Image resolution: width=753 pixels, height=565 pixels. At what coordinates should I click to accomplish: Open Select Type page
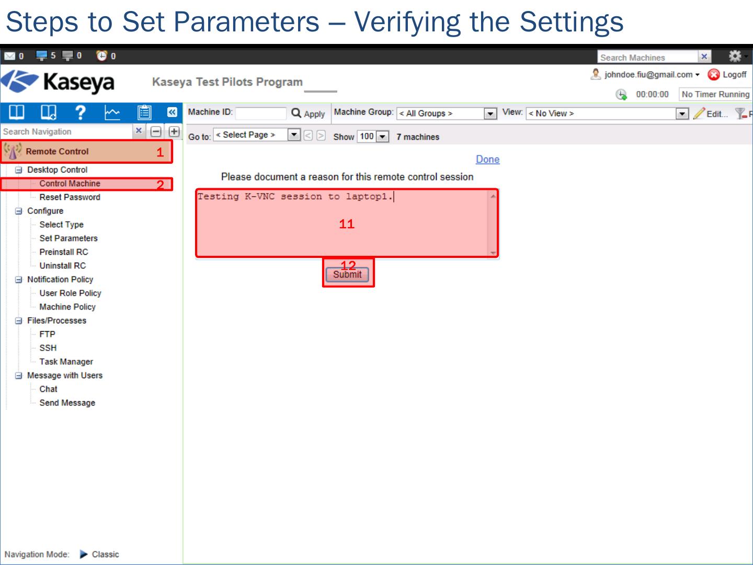coord(61,224)
